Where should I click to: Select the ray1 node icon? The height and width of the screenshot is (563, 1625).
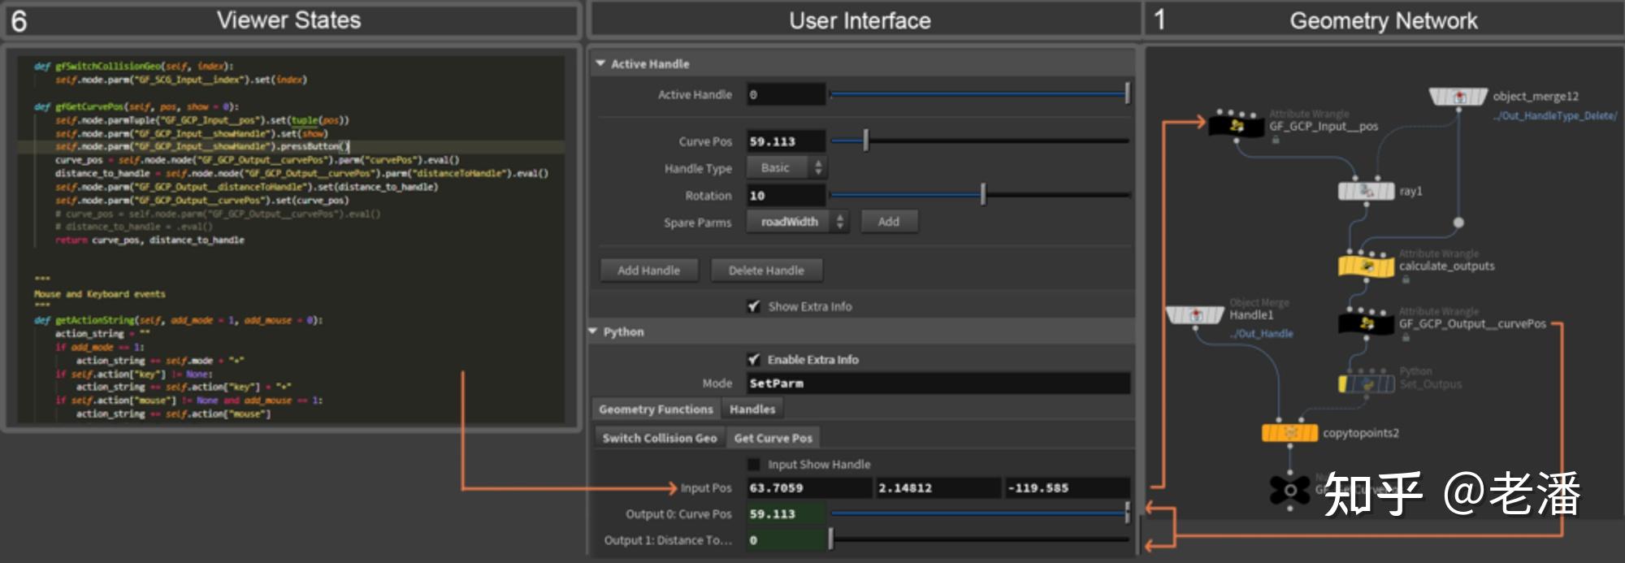[1366, 191]
